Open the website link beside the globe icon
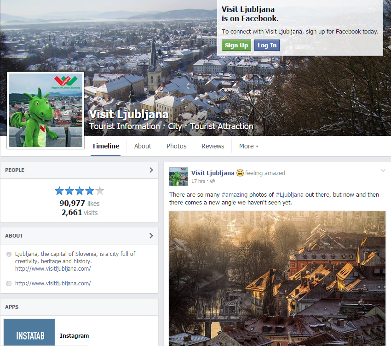This screenshot has width=391, height=346. [53, 283]
